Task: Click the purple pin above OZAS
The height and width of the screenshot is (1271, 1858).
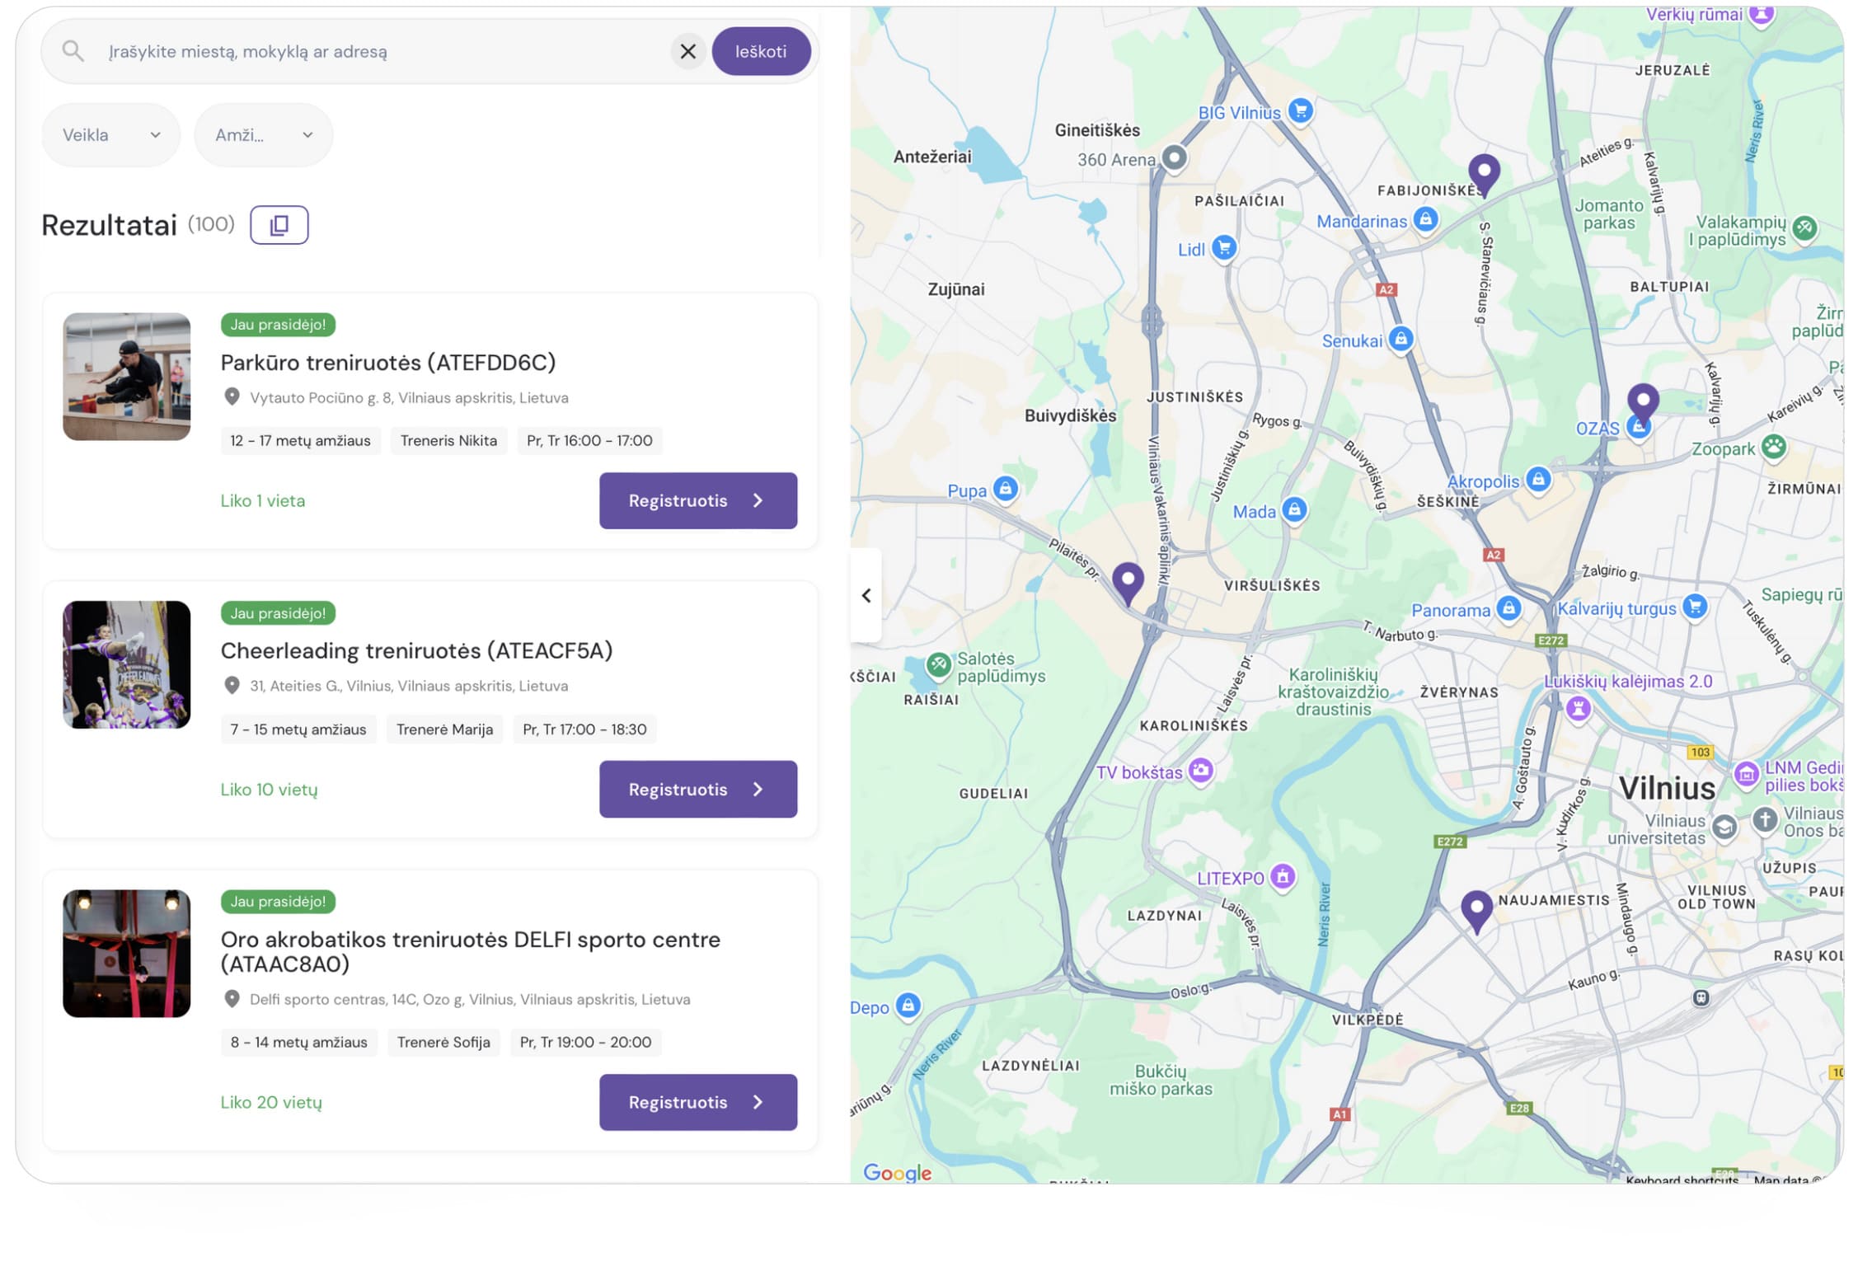Action: click(1643, 401)
